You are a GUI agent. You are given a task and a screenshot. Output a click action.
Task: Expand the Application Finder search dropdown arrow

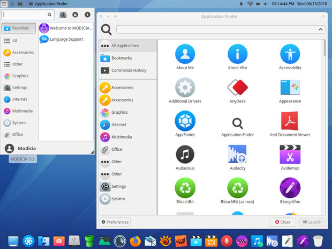(321, 30)
